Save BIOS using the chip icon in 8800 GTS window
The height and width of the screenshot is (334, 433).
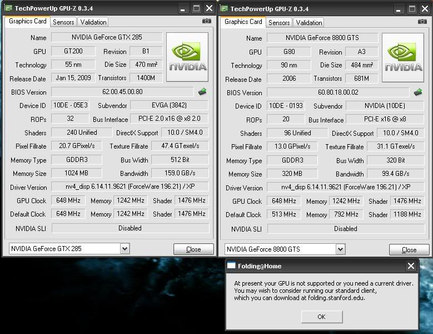(x=418, y=92)
